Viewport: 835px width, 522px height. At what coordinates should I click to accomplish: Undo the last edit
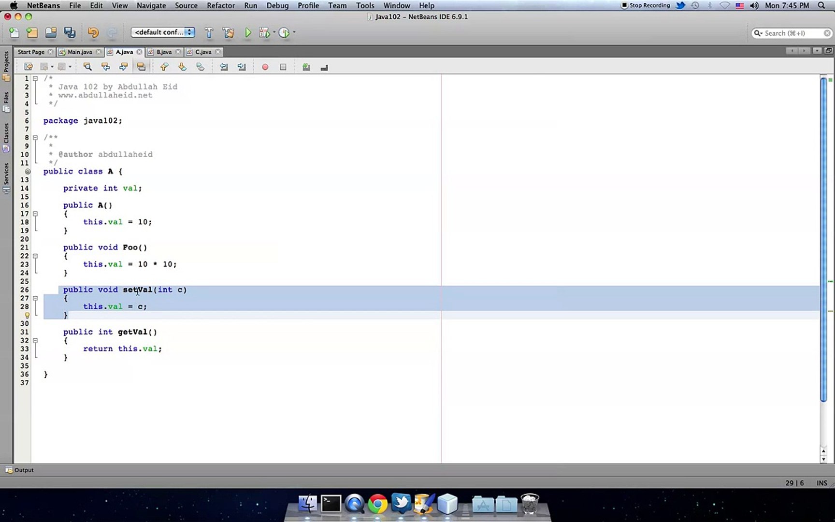point(93,33)
